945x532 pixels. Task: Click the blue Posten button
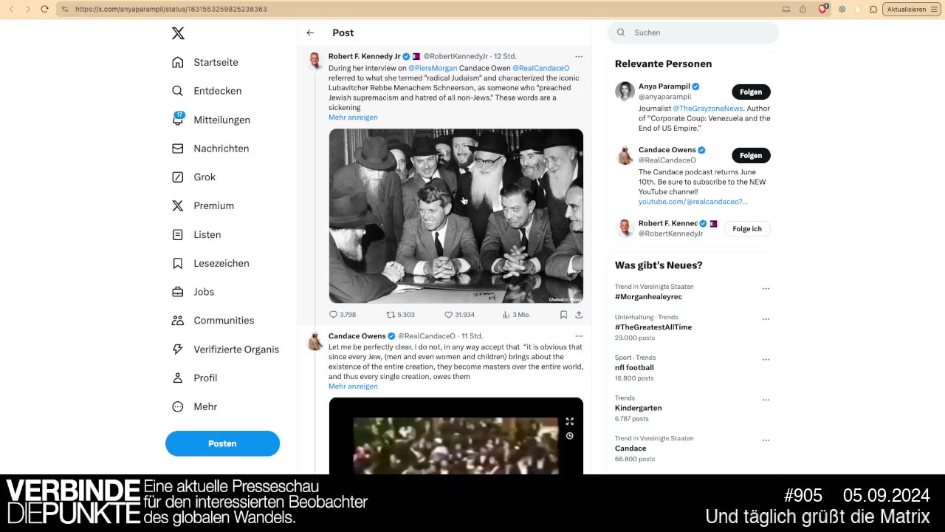(222, 443)
